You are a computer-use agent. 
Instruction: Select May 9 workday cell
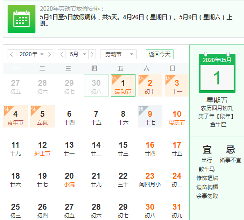[x=150, y=116]
